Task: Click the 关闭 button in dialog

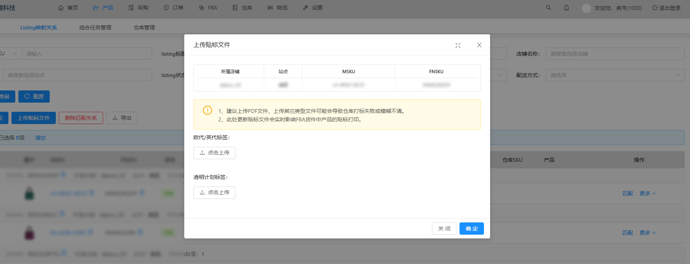Action: pos(444,229)
